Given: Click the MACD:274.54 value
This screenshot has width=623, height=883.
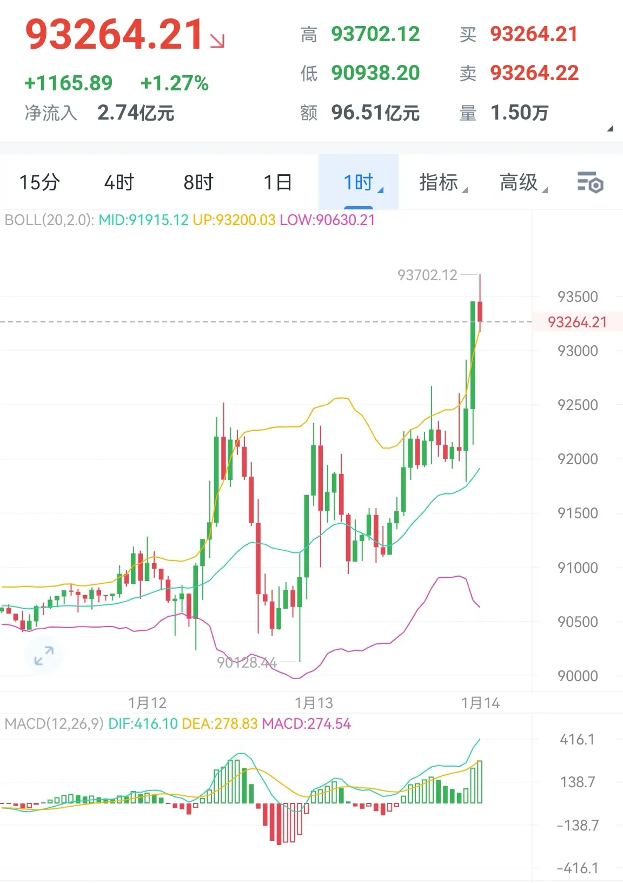Looking at the screenshot, I should [x=306, y=724].
